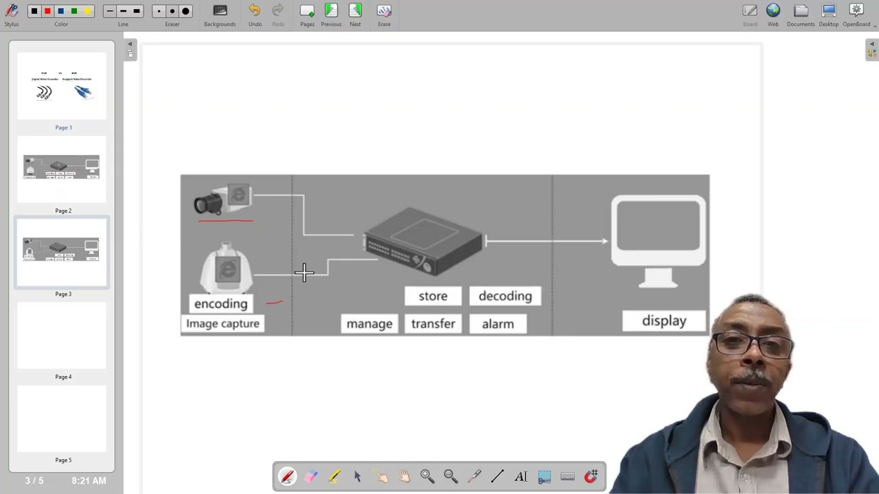Open the library tab icon at right edge
Image resolution: width=879 pixels, height=494 pixels.
pos(871,54)
